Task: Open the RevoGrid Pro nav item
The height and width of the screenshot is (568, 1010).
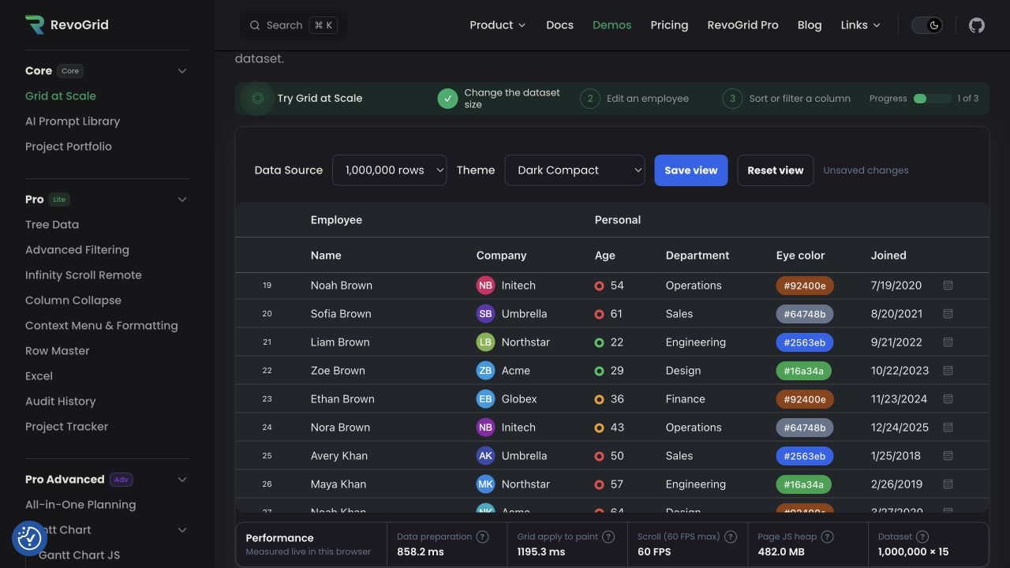Action: pos(743,25)
